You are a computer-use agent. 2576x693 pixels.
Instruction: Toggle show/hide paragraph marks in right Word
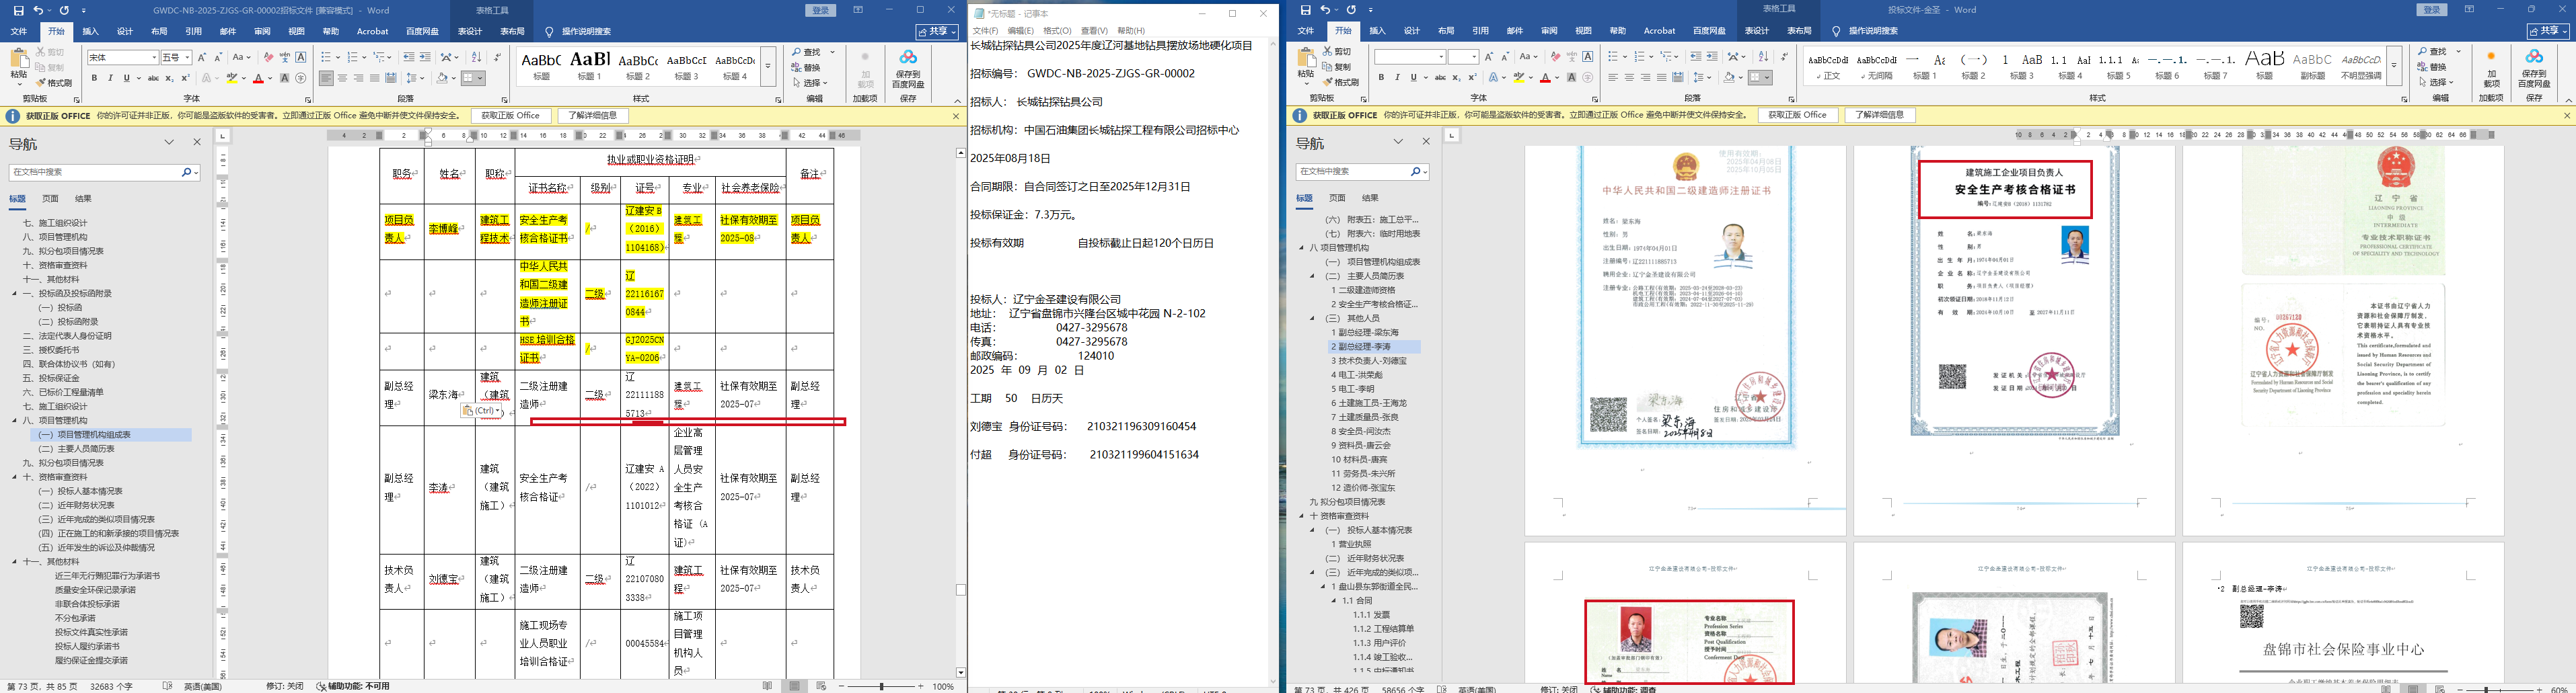coord(1785,57)
